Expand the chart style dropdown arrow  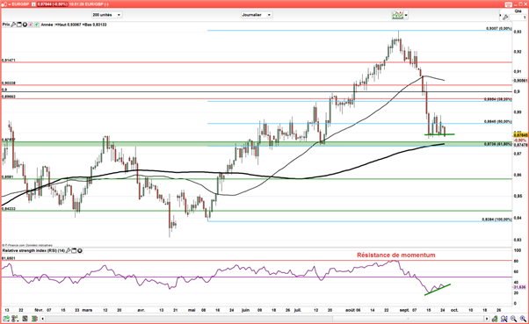[406, 15]
